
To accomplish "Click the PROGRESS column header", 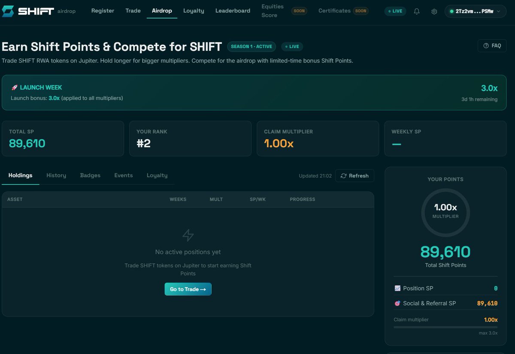I will pyautogui.click(x=303, y=199).
